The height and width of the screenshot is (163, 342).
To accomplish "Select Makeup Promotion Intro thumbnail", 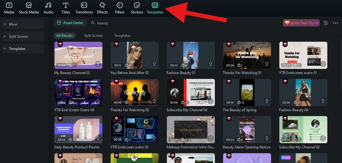I will (191, 129).
